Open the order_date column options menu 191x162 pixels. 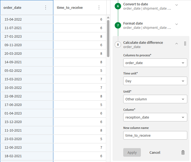pos(46,7)
